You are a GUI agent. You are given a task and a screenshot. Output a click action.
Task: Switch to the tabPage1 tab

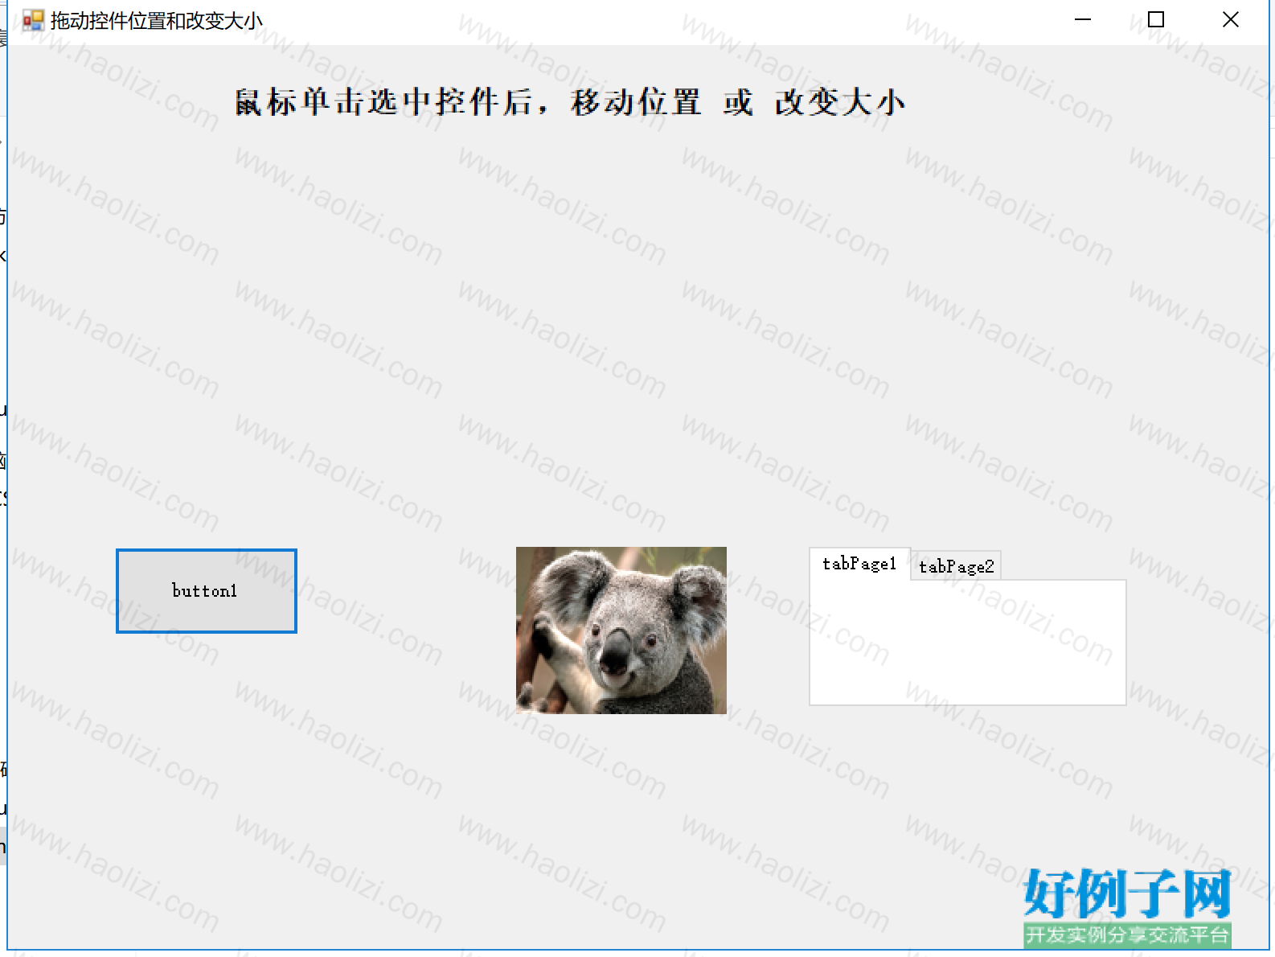tap(859, 564)
